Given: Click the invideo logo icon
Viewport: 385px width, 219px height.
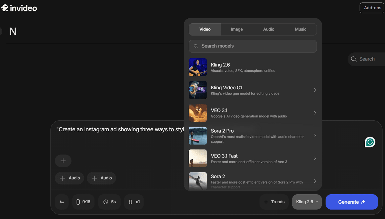Looking at the screenshot, I should (x=5, y=8).
